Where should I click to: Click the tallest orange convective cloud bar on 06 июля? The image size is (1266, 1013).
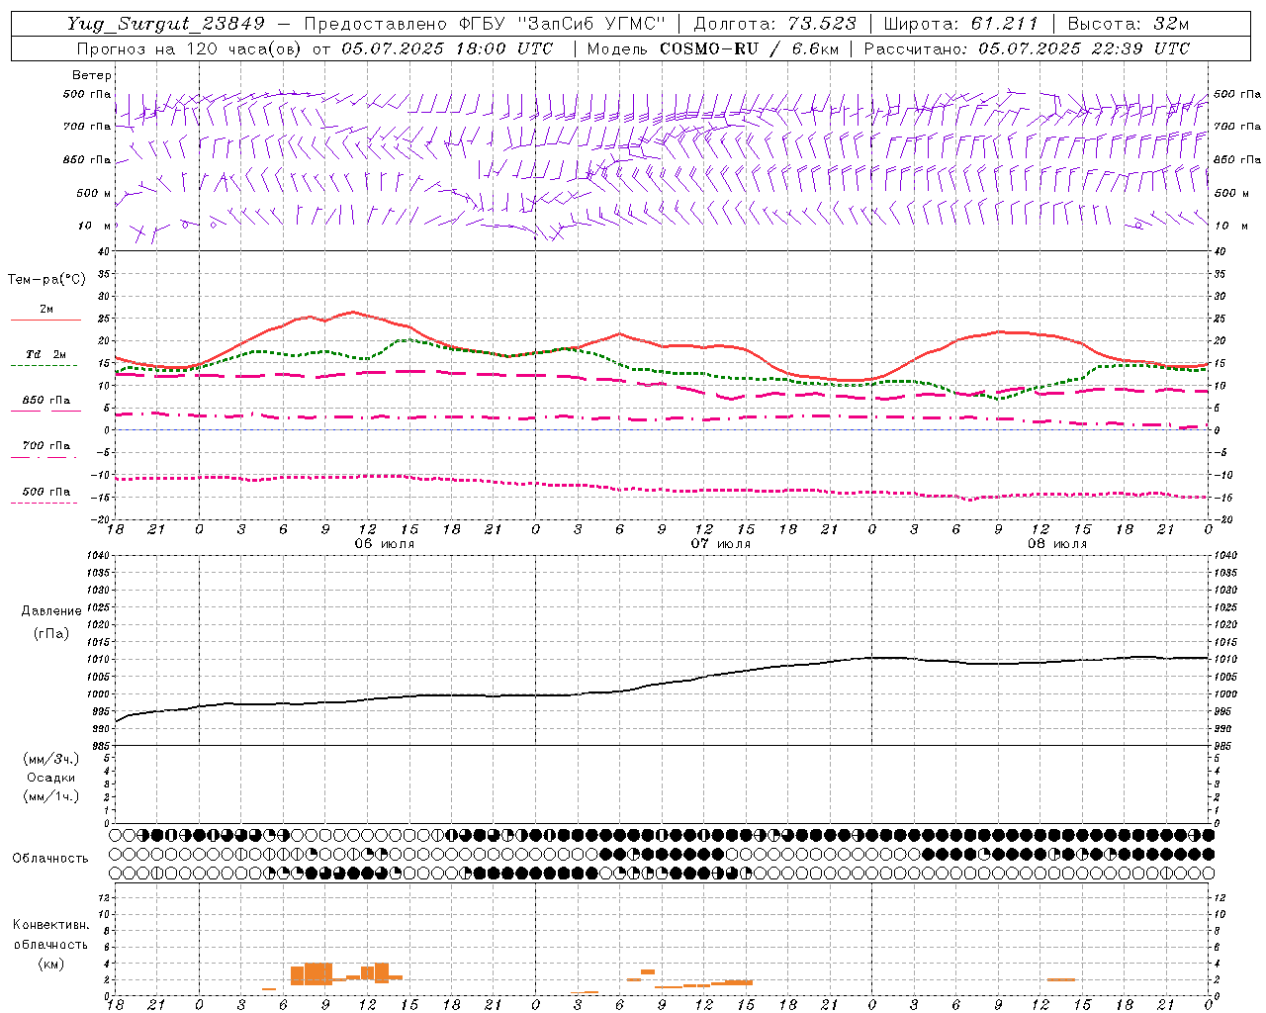point(318,973)
